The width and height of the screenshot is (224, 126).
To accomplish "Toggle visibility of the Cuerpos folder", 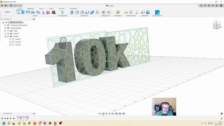I will 8,34.
